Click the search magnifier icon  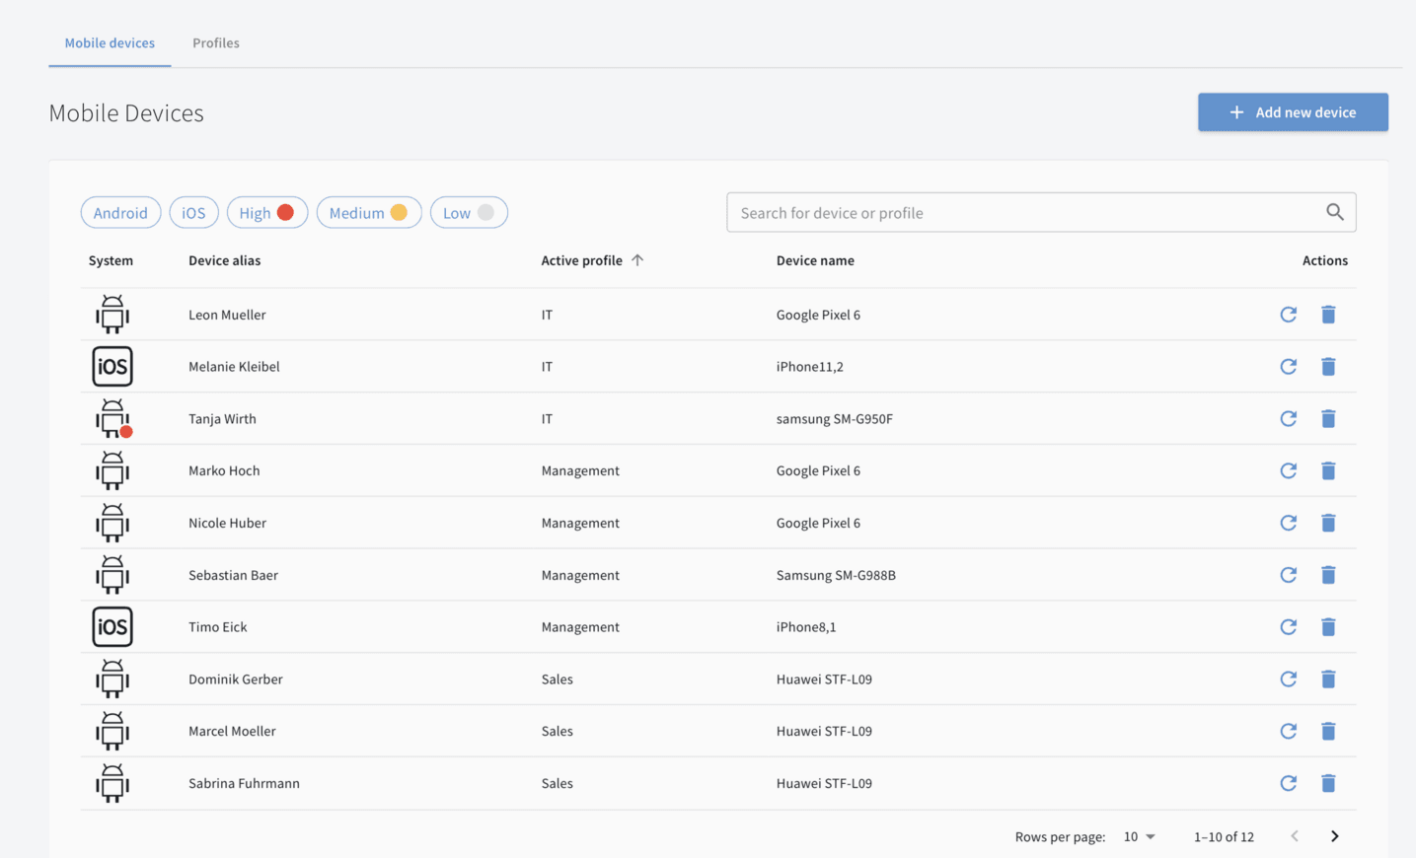click(x=1334, y=212)
